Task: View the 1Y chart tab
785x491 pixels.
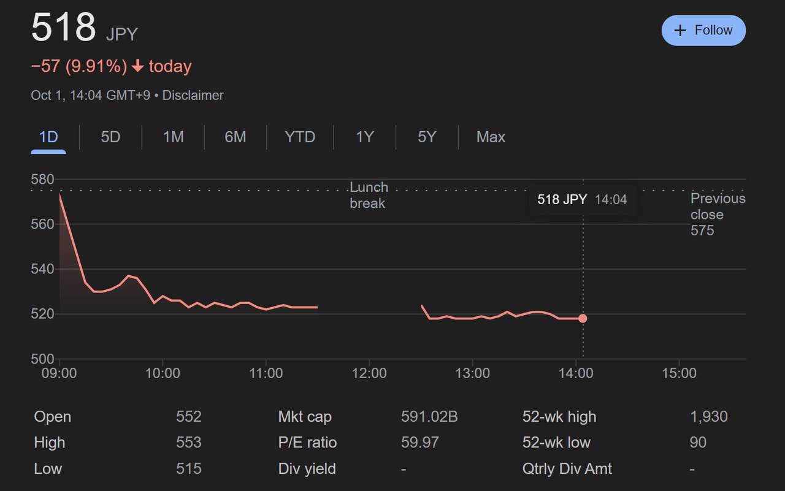Action: click(x=365, y=137)
